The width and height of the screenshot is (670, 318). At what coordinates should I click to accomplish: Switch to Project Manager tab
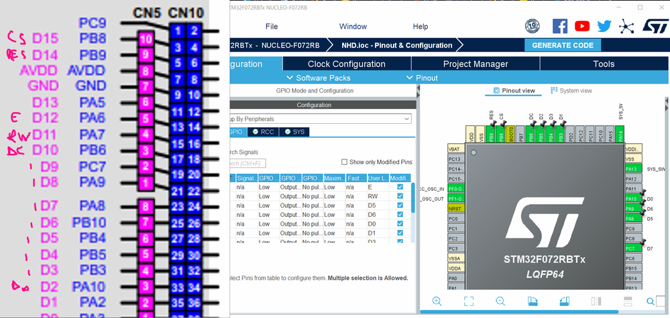click(476, 64)
